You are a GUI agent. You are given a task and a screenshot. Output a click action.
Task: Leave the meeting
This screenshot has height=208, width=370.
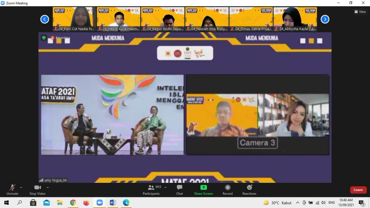pos(358,190)
